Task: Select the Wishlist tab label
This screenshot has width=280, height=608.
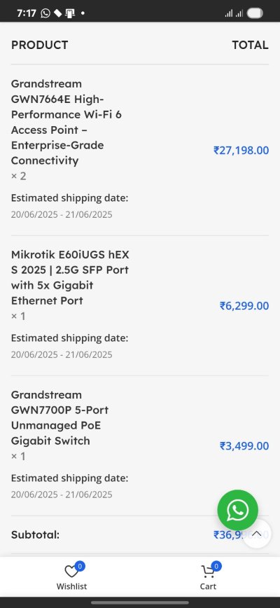Action: coord(71,586)
